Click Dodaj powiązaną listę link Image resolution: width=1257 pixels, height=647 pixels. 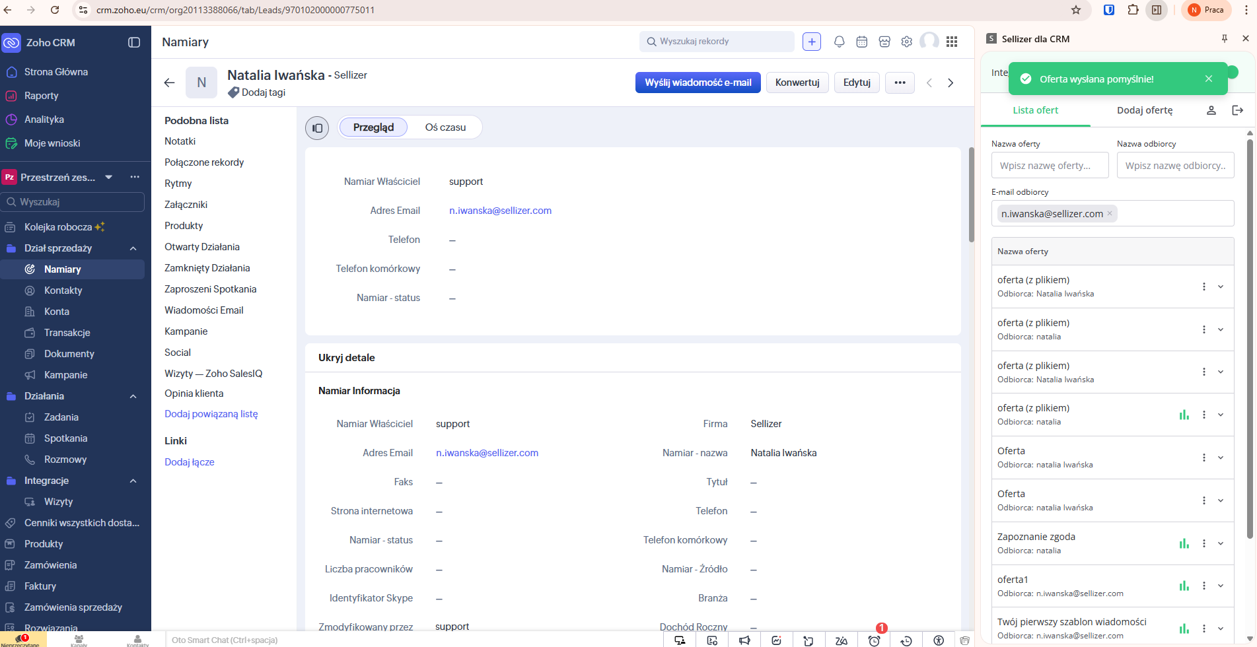point(211,414)
